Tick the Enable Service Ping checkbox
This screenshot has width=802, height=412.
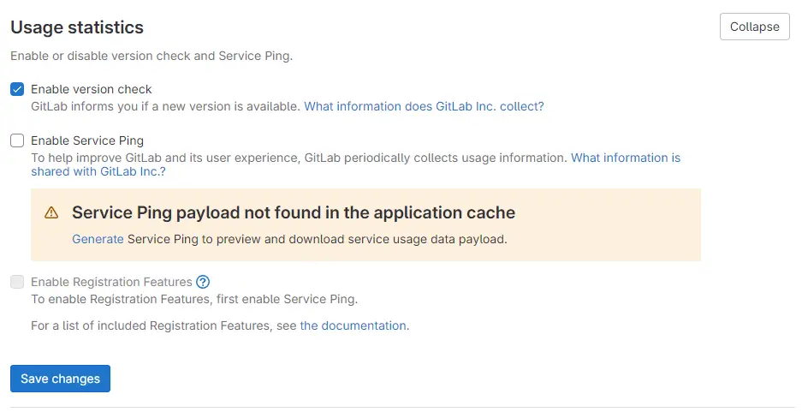click(17, 140)
